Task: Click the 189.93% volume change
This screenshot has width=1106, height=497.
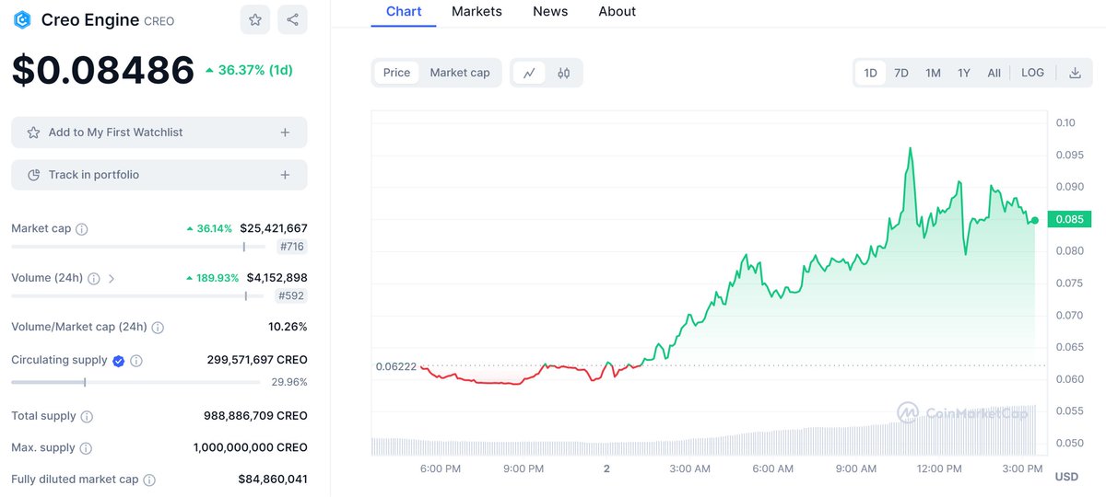Action: pyautogui.click(x=212, y=278)
